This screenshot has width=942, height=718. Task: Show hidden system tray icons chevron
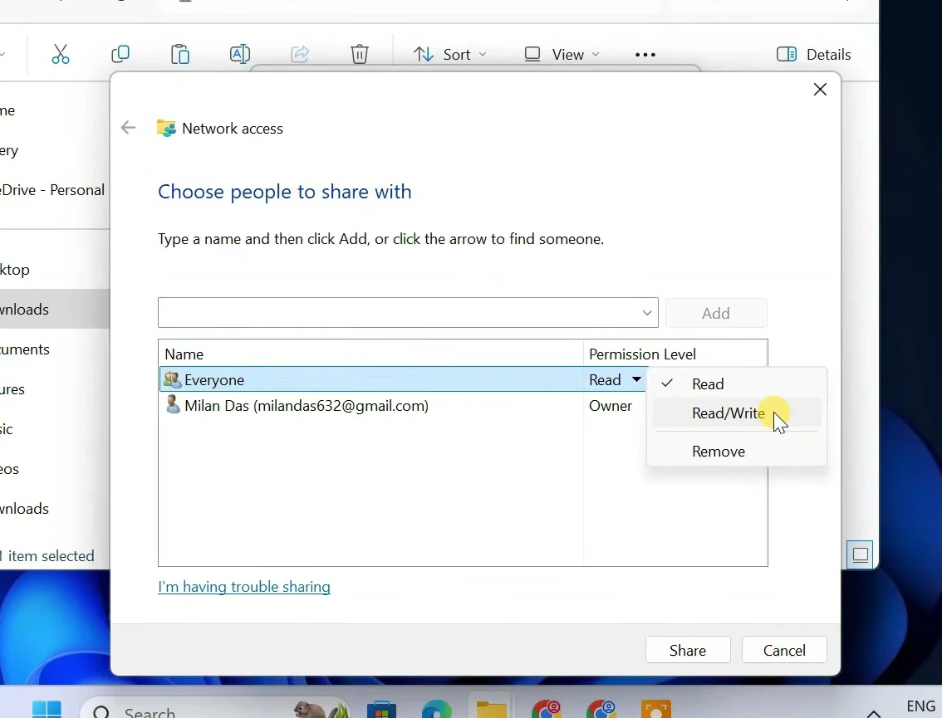(x=874, y=713)
